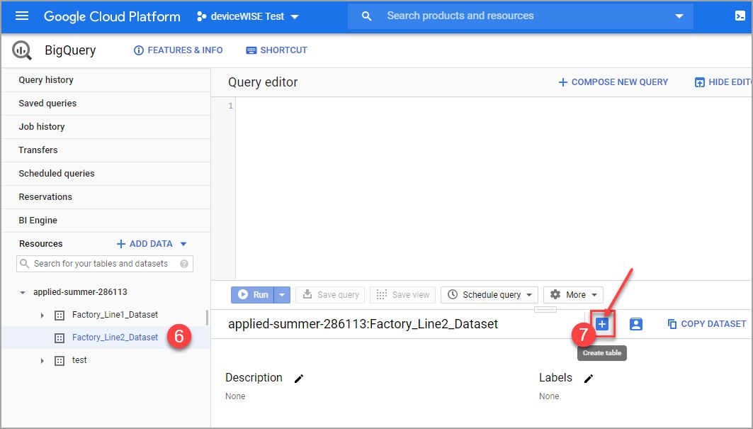The image size is (753, 429).
Task: Open the More settings dropdown
Action: pos(573,295)
